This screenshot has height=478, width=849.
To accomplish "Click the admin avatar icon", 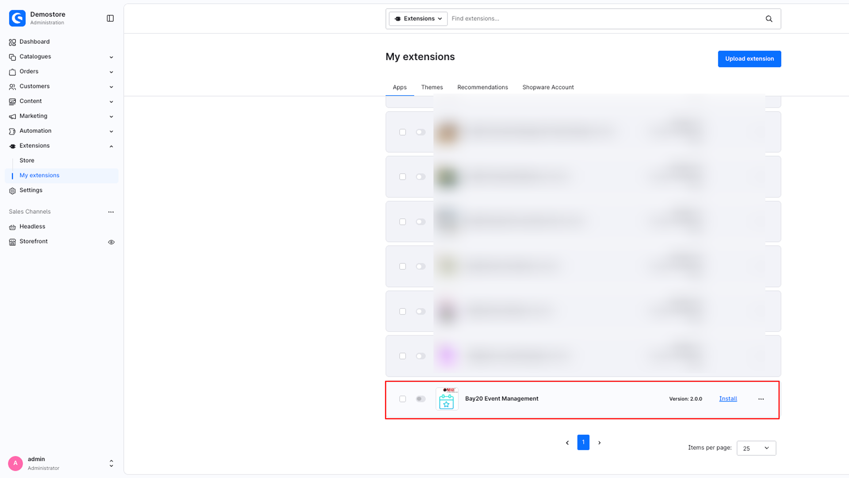I will 15,463.
